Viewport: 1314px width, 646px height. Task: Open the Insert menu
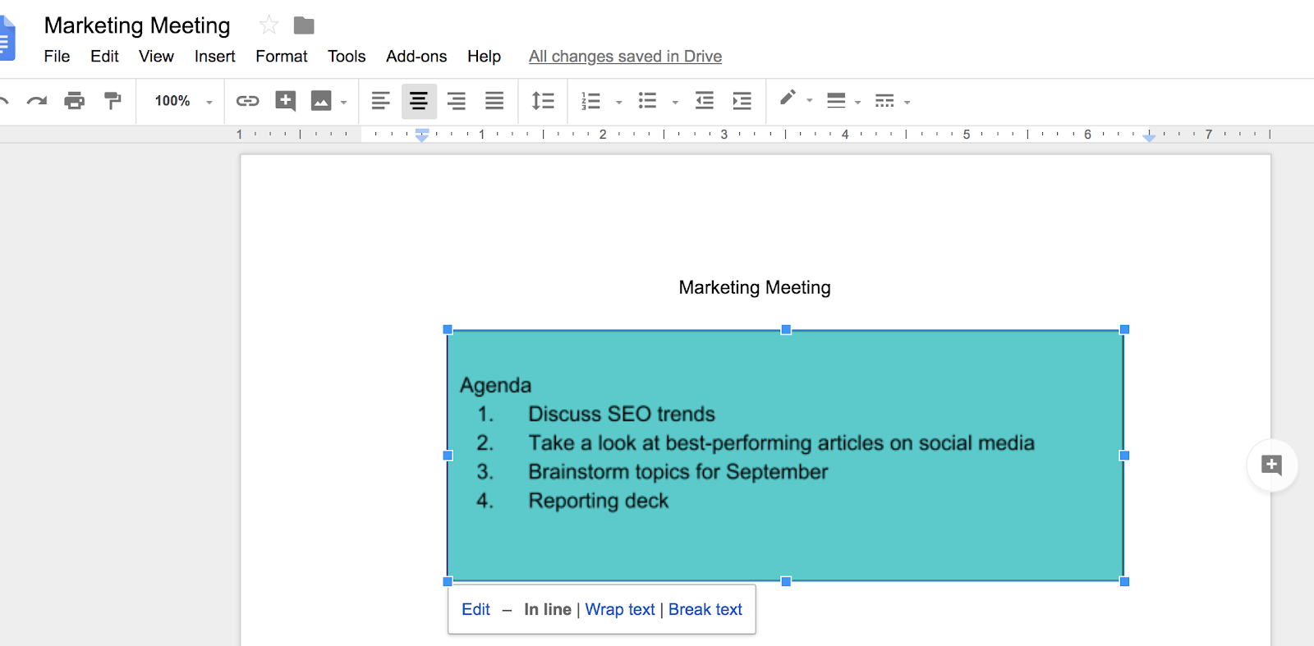pyautogui.click(x=214, y=57)
